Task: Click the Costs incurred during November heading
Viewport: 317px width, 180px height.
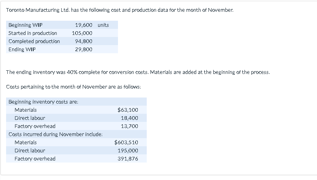Action: 56,134
